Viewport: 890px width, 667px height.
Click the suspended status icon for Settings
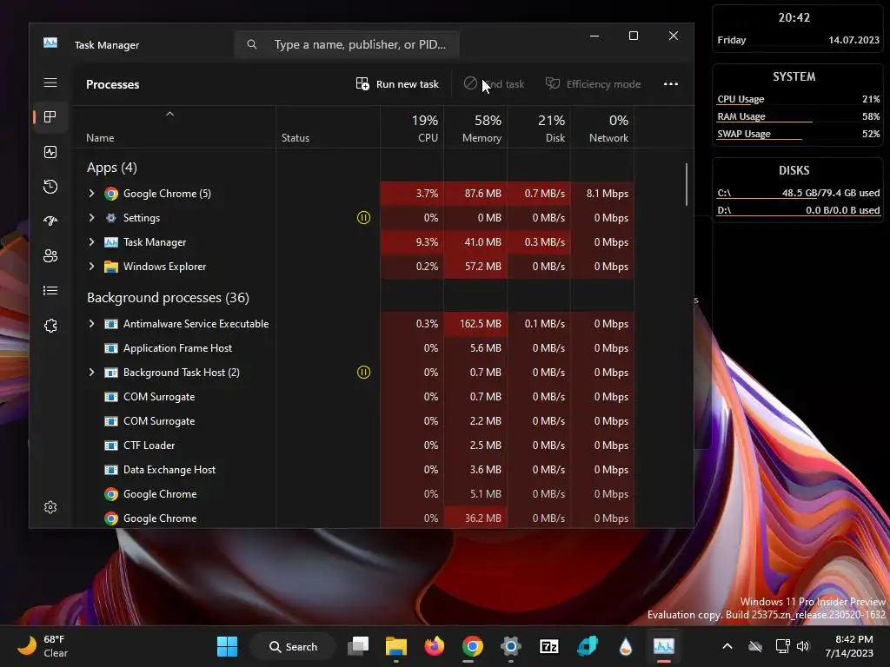363,218
